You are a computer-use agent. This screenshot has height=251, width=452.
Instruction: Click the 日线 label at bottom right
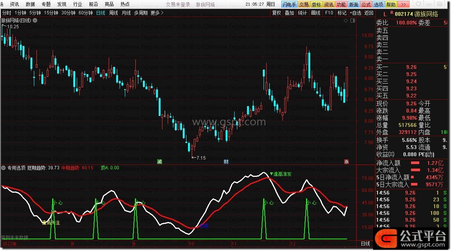tap(365, 244)
